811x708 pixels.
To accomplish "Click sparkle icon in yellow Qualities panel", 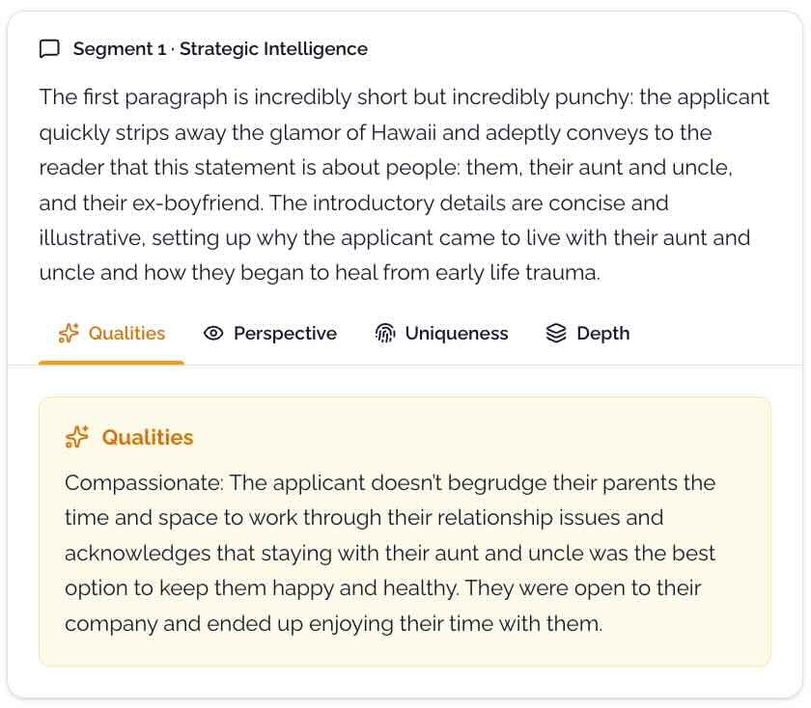I will 76,438.
